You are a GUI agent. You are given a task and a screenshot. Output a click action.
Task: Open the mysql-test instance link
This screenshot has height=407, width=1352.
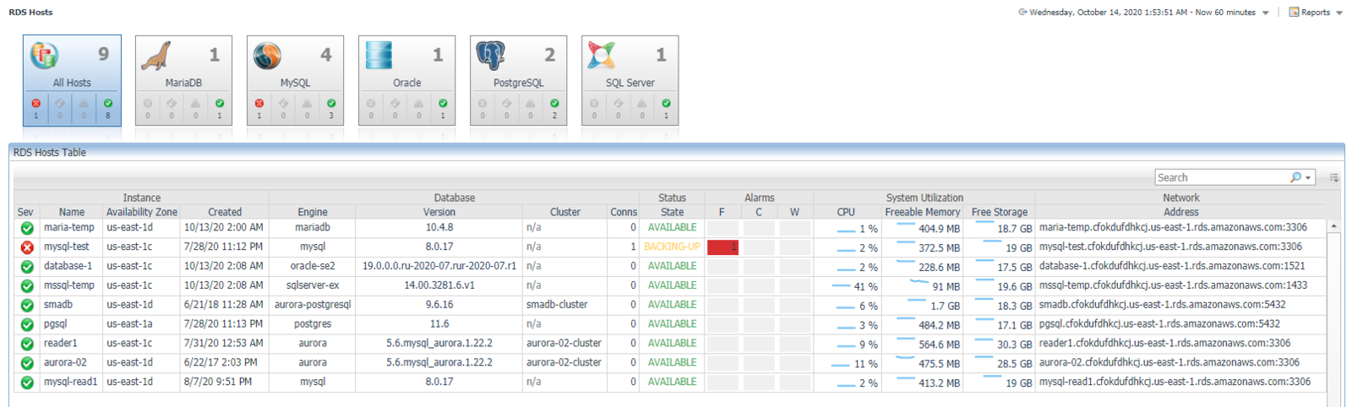click(67, 247)
